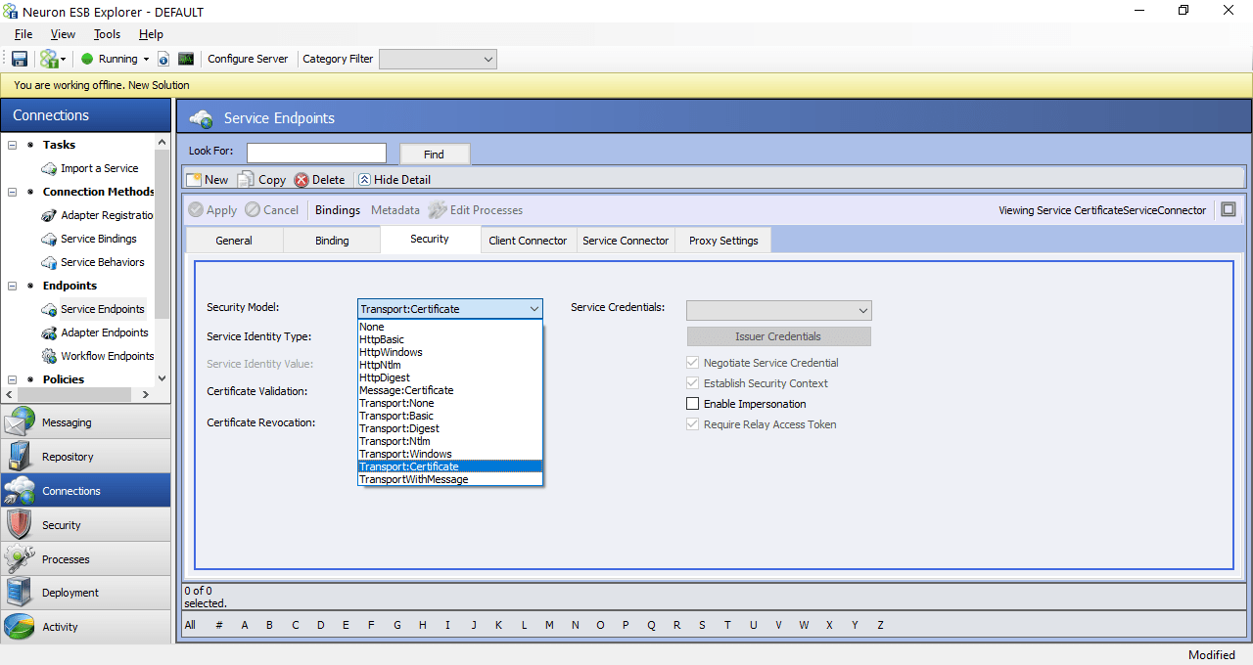Viewport: 1253px width, 665px height.
Task: Open the performance monitor toolbar icon
Action: [x=186, y=59]
